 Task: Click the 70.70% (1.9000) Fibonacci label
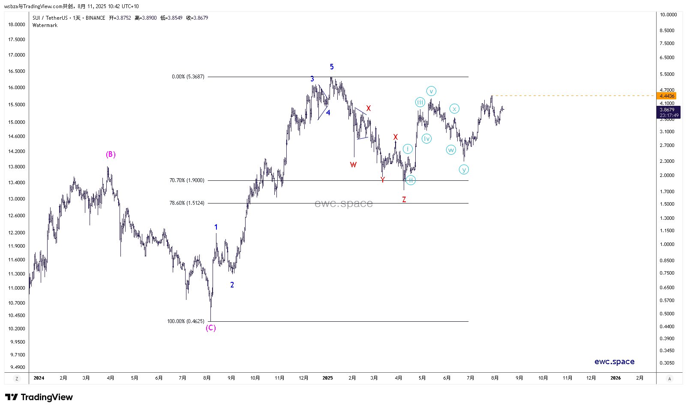pyautogui.click(x=187, y=180)
